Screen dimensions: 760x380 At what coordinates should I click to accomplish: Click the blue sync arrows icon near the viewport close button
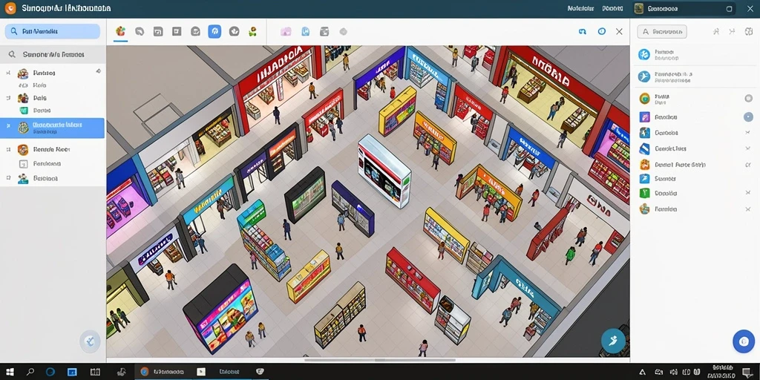(x=583, y=31)
